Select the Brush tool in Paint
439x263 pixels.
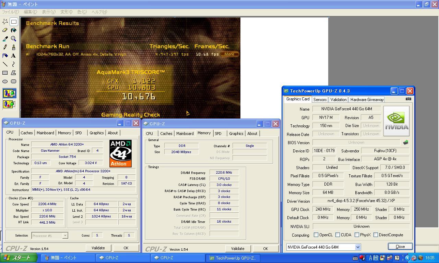[x=14, y=47]
